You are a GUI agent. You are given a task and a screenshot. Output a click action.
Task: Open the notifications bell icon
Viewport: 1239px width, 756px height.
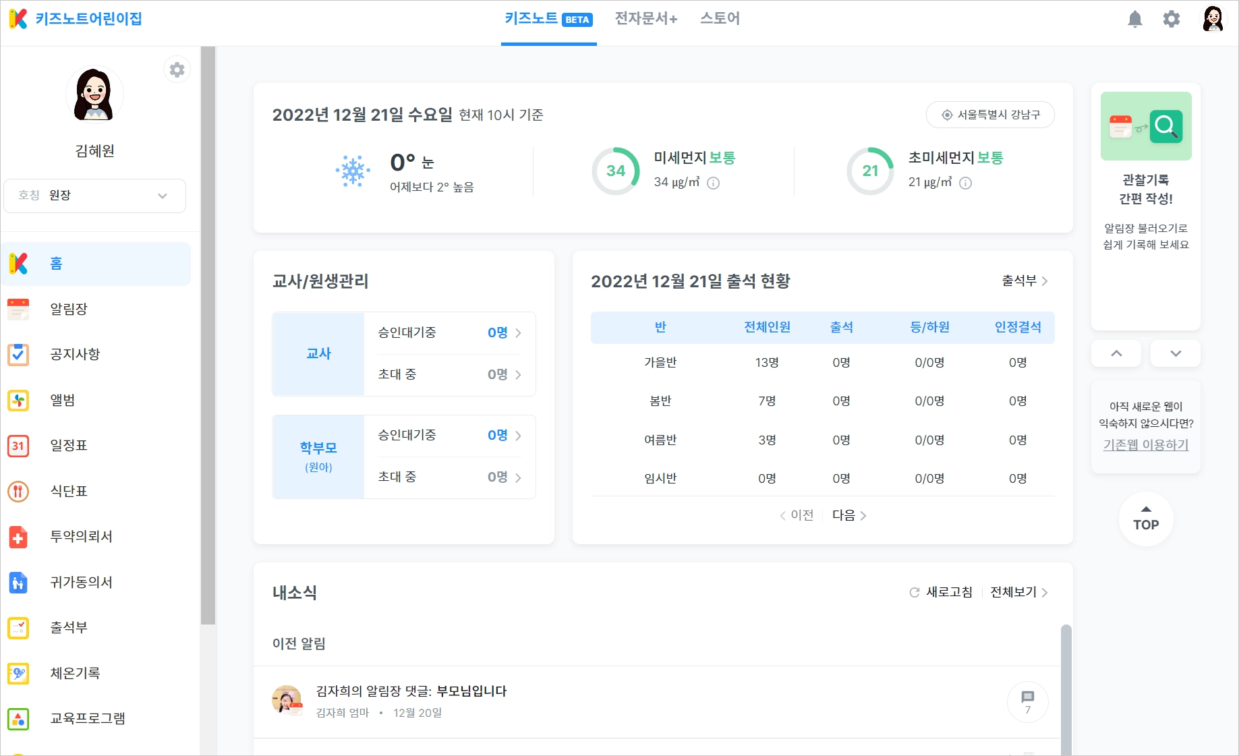tap(1135, 19)
